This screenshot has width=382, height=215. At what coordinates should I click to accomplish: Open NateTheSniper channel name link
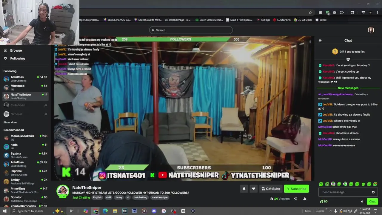click(x=87, y=188)
